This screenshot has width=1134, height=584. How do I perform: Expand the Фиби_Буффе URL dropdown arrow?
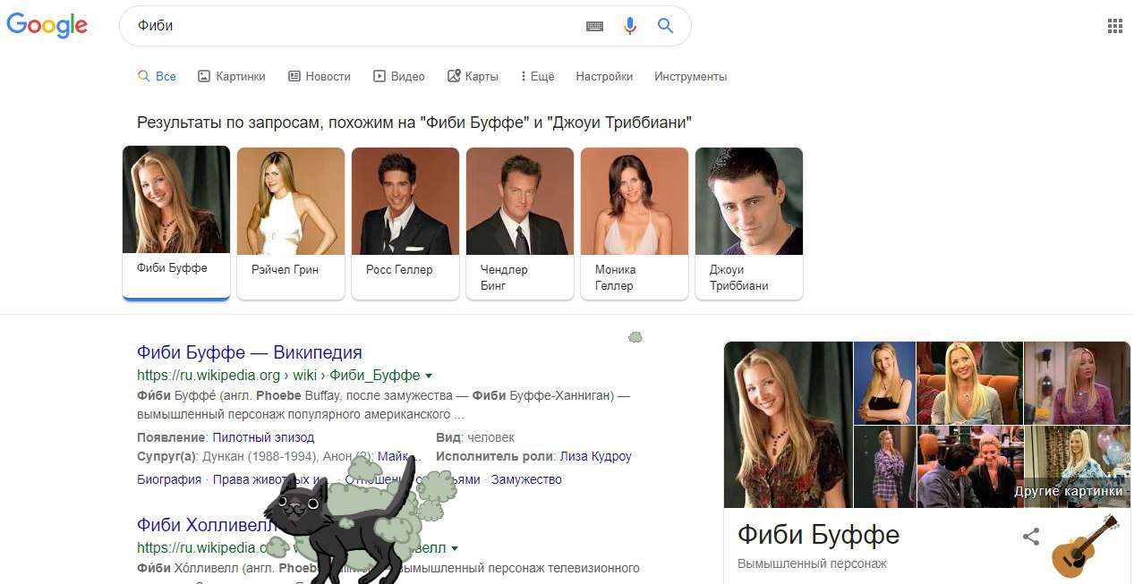click(x=429, y=376)
